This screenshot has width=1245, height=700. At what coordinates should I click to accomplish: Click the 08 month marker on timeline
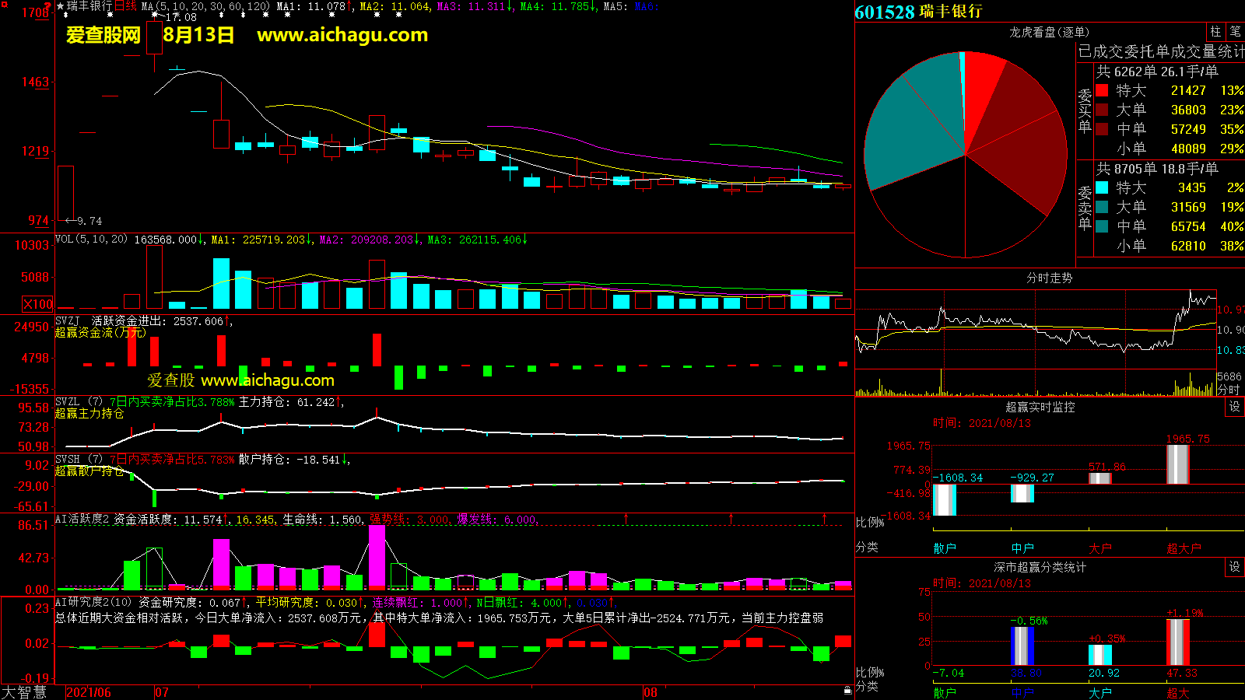(x=651, y=692)
